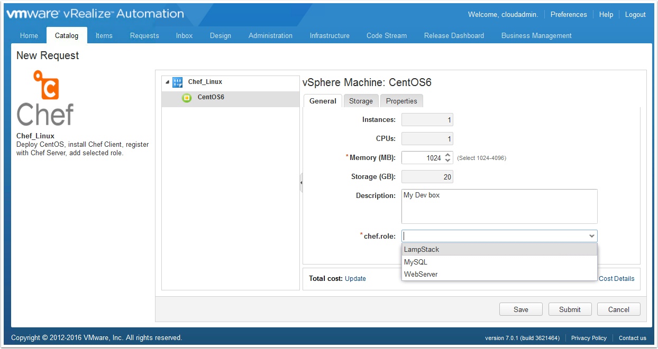Viewport: 658px width, 349px height.
Task: Click the Memory (MB) input field
Action: pos(422,158)
